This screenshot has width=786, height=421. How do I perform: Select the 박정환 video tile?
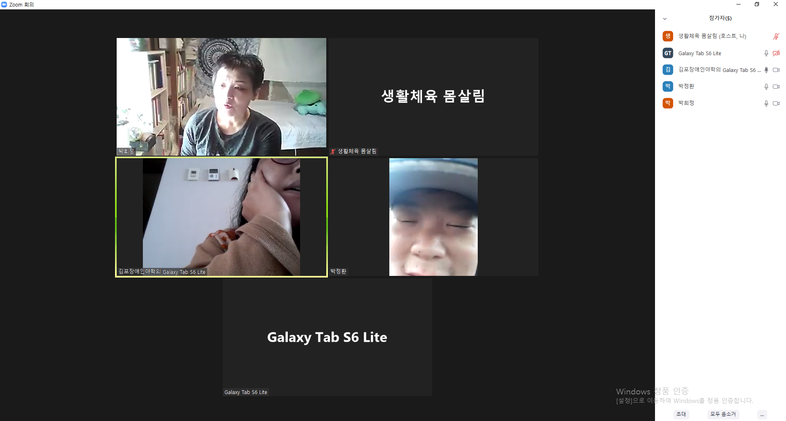434,217
